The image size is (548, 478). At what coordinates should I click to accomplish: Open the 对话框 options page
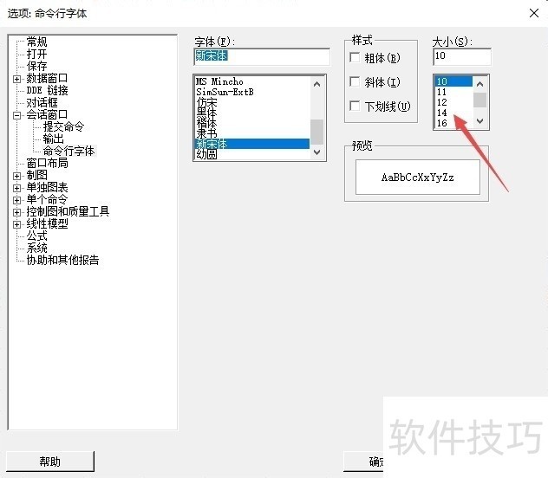click(x=42, y=102)
